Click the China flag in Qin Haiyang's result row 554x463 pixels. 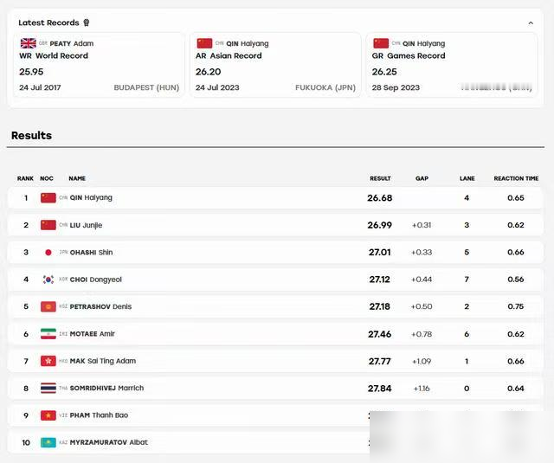click(x=48, y=198)
